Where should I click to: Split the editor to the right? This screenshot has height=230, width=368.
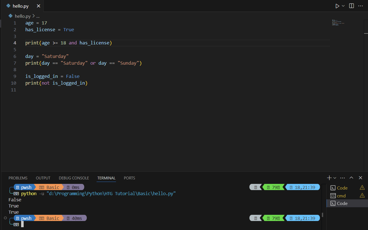coord(351,6)
